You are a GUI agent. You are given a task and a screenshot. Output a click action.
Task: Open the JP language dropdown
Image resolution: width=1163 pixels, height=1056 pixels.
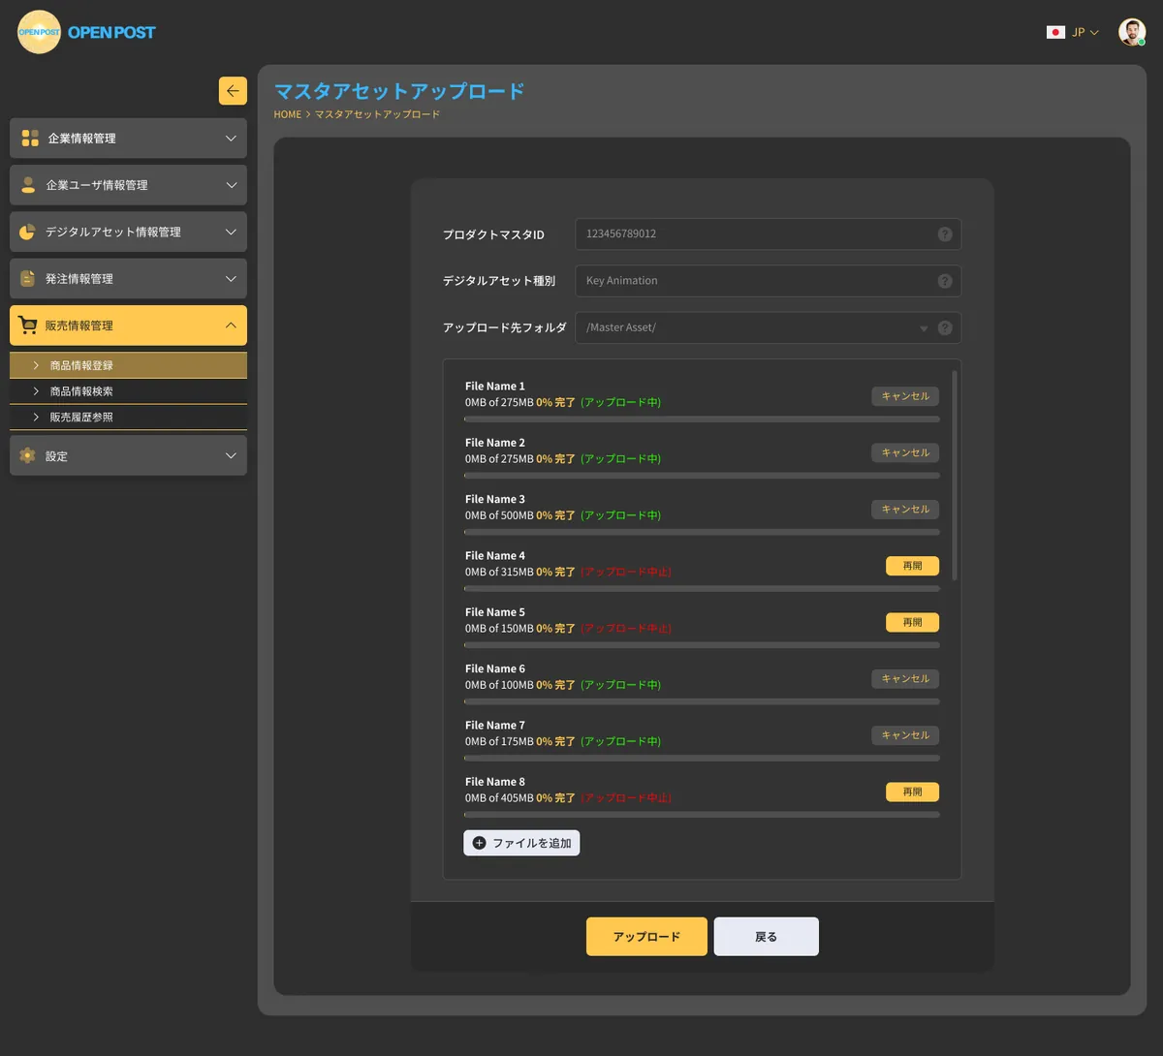pos(1084,32)
